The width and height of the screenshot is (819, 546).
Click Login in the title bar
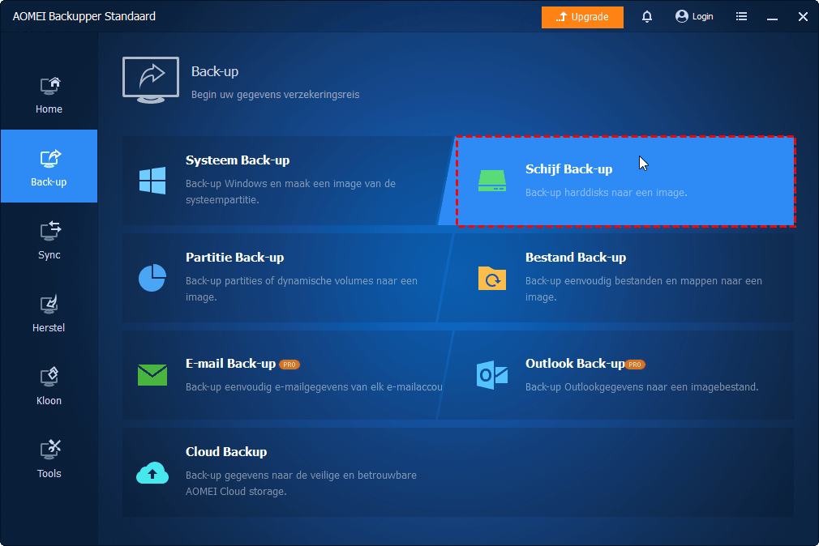694,17
